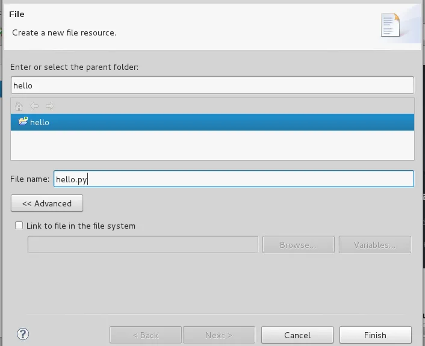This screenshot has width=425, height=346.
Task: Click the new file wizard document icon
Action: pos(390,25)
